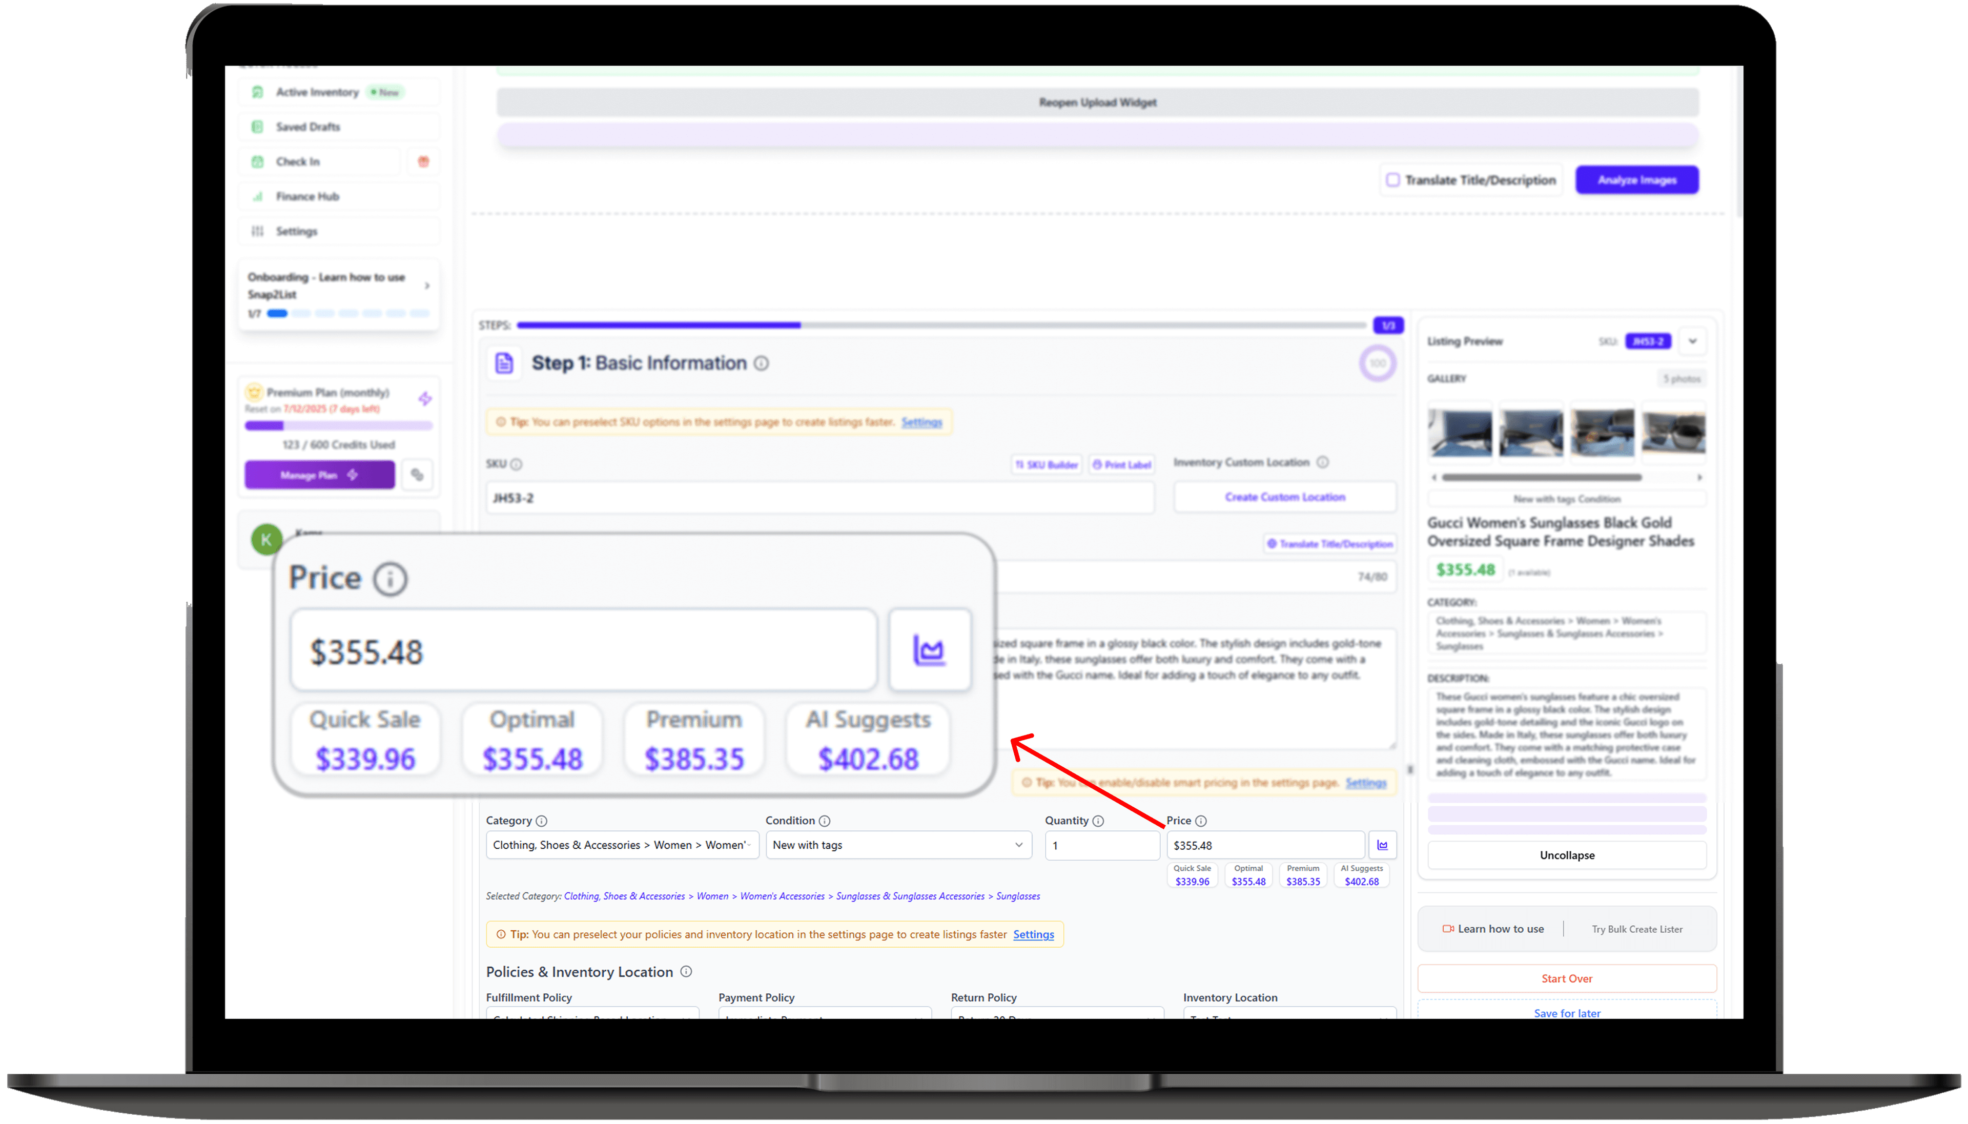The image size is (1968, 1124).
Task: Expand the SKU chevron in Listing Preview
Action: point(1693,341)
